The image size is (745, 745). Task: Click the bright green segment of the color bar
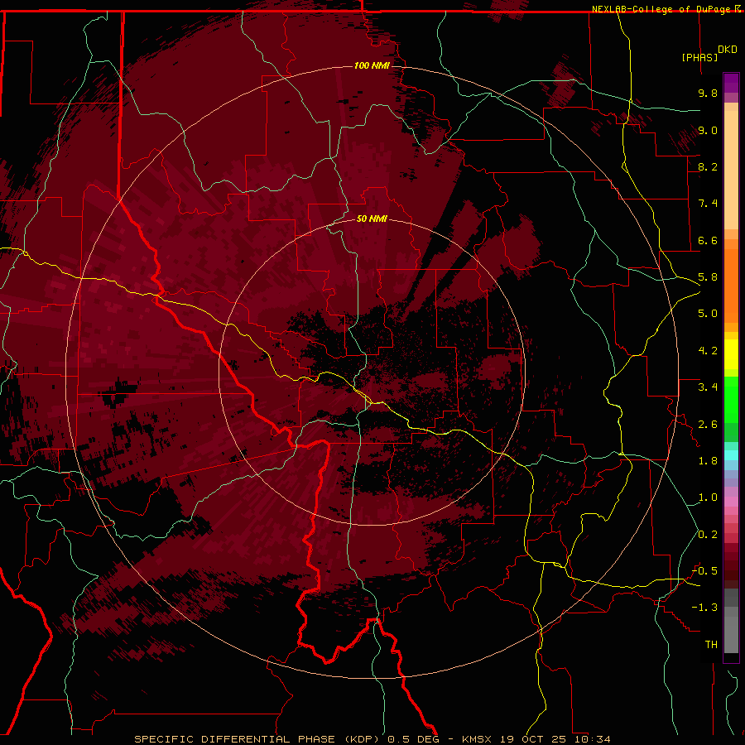[731, 400]
